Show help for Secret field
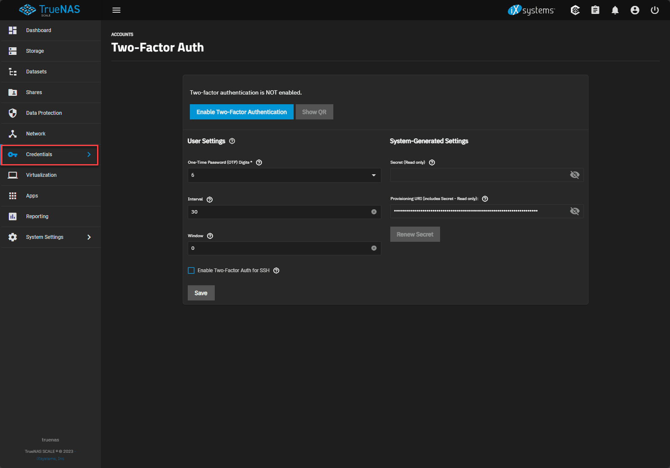The image size is (670, 468). pos(432,162)
